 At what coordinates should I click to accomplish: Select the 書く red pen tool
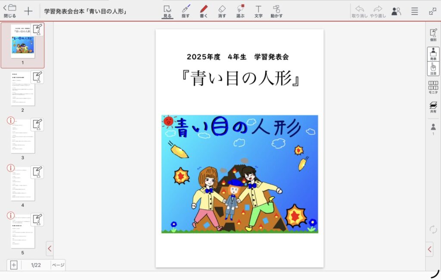click(204, 11)
